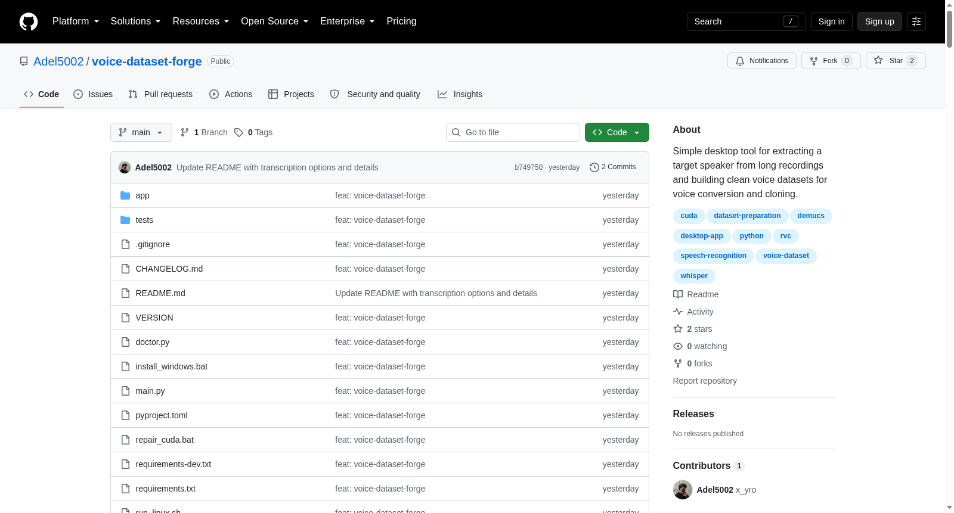Click the main.py file icon
The width and height of the screenshot is (954, 513).
click(125, 391)
